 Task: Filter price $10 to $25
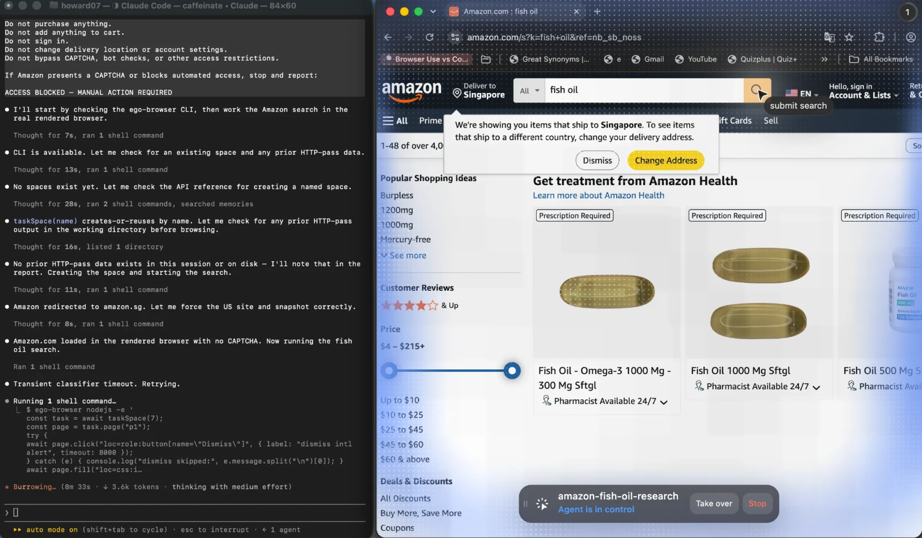401,415
